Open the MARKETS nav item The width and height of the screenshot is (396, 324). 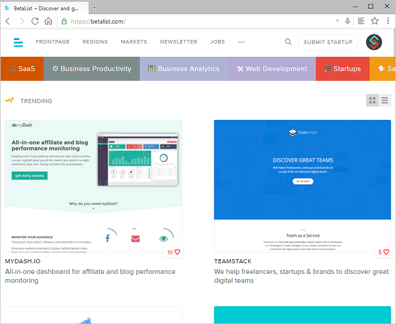pos(134,42)
